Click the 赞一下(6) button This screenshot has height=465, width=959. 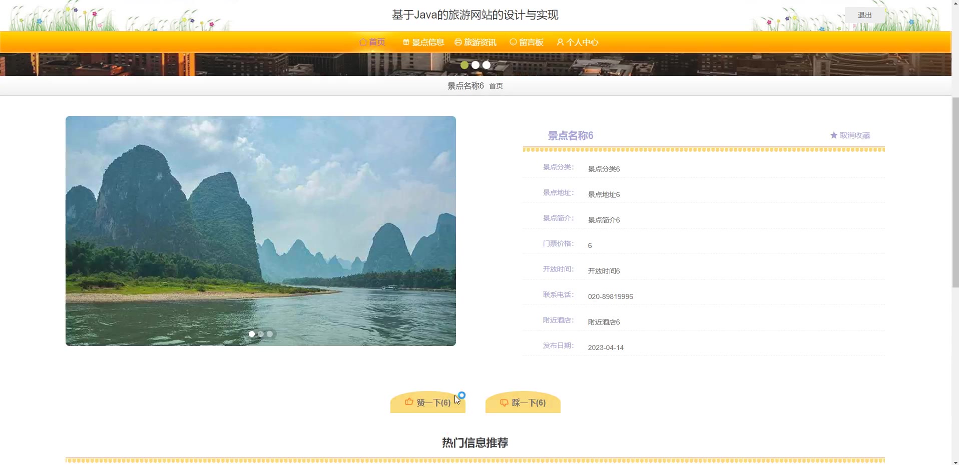click(428, 402)
